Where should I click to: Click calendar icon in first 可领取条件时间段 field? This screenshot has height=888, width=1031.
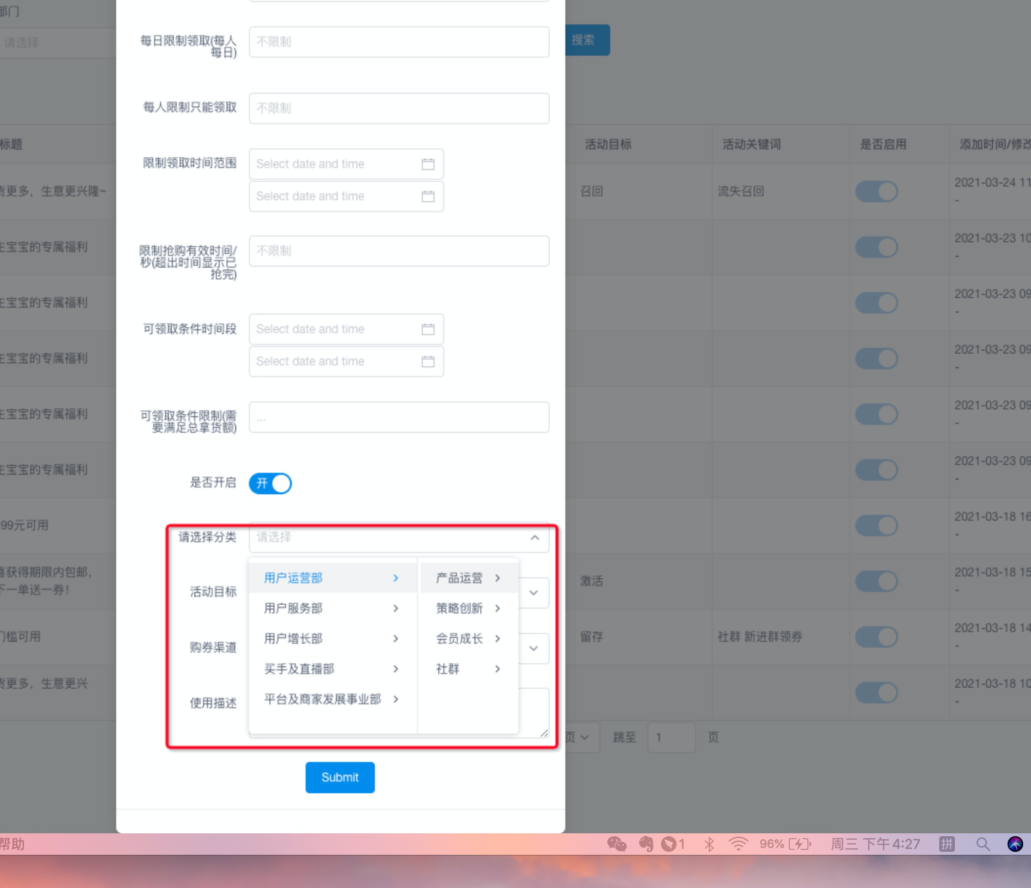point(428,329)
